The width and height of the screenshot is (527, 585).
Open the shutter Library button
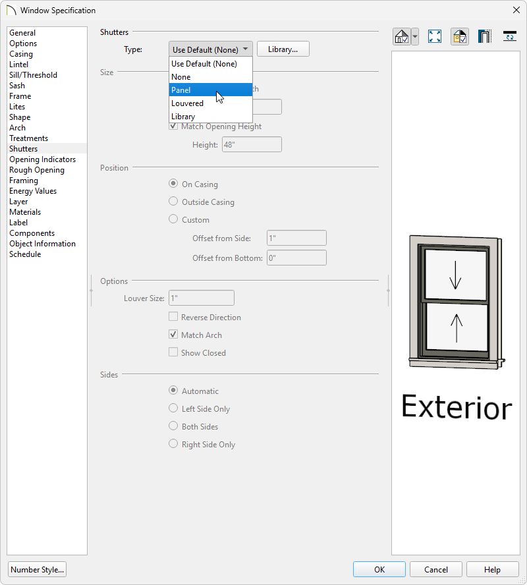(x=283, y=49)
